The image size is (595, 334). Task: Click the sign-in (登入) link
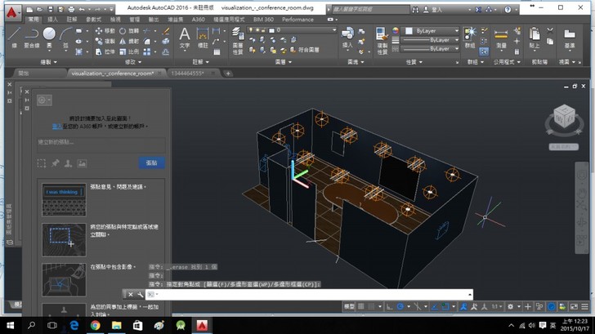coord(57,127)
